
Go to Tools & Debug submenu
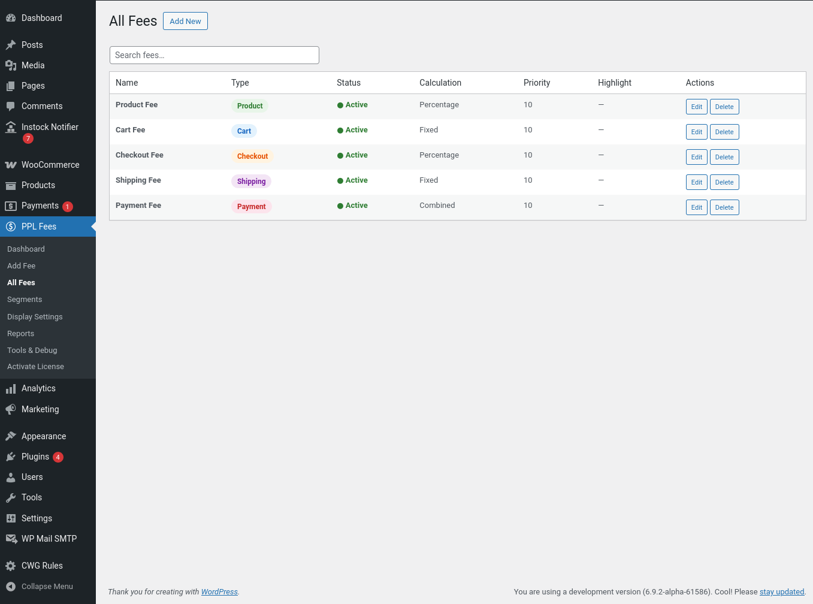coord(32,351)
